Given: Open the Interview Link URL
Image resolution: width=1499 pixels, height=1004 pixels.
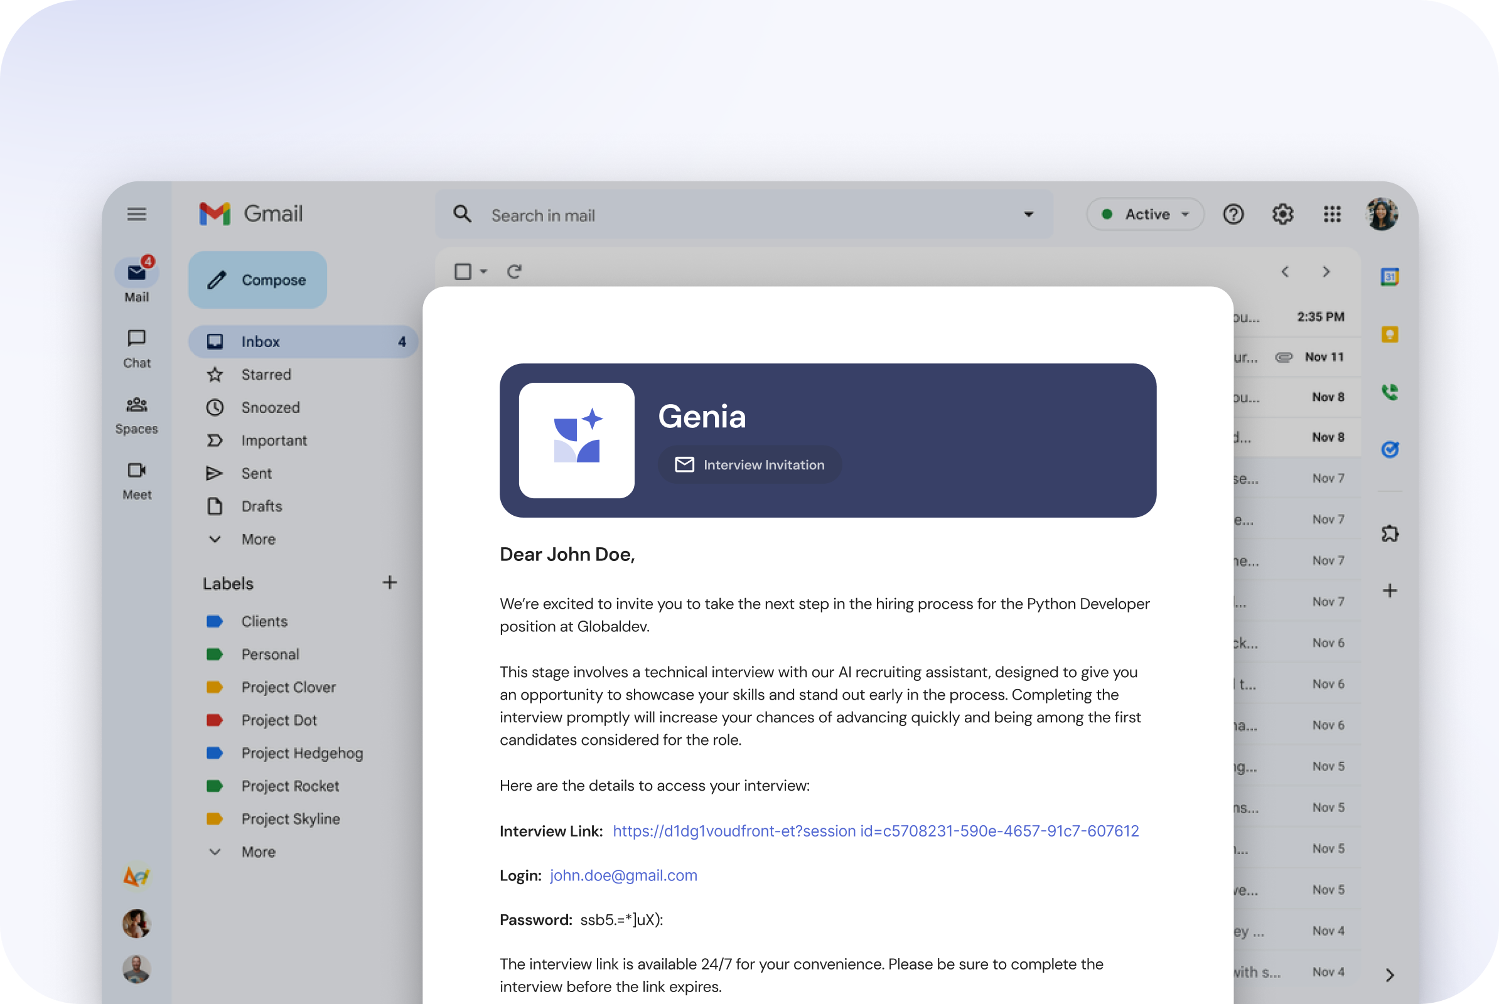Looking at the screenshot, I should 876,831.
